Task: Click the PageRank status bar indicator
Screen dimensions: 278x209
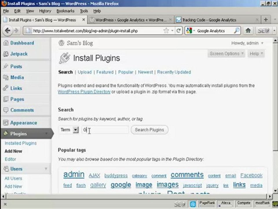Action: [x=207, y=204]
